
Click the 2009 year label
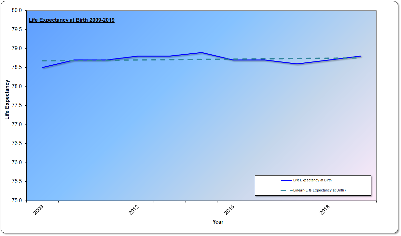39,210
